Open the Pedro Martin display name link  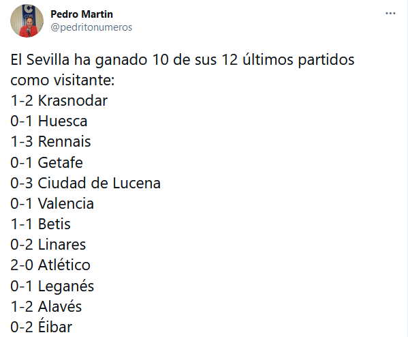point(82,14)
